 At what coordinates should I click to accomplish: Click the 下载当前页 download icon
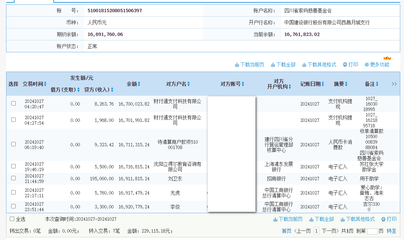(x=237, y=64)
